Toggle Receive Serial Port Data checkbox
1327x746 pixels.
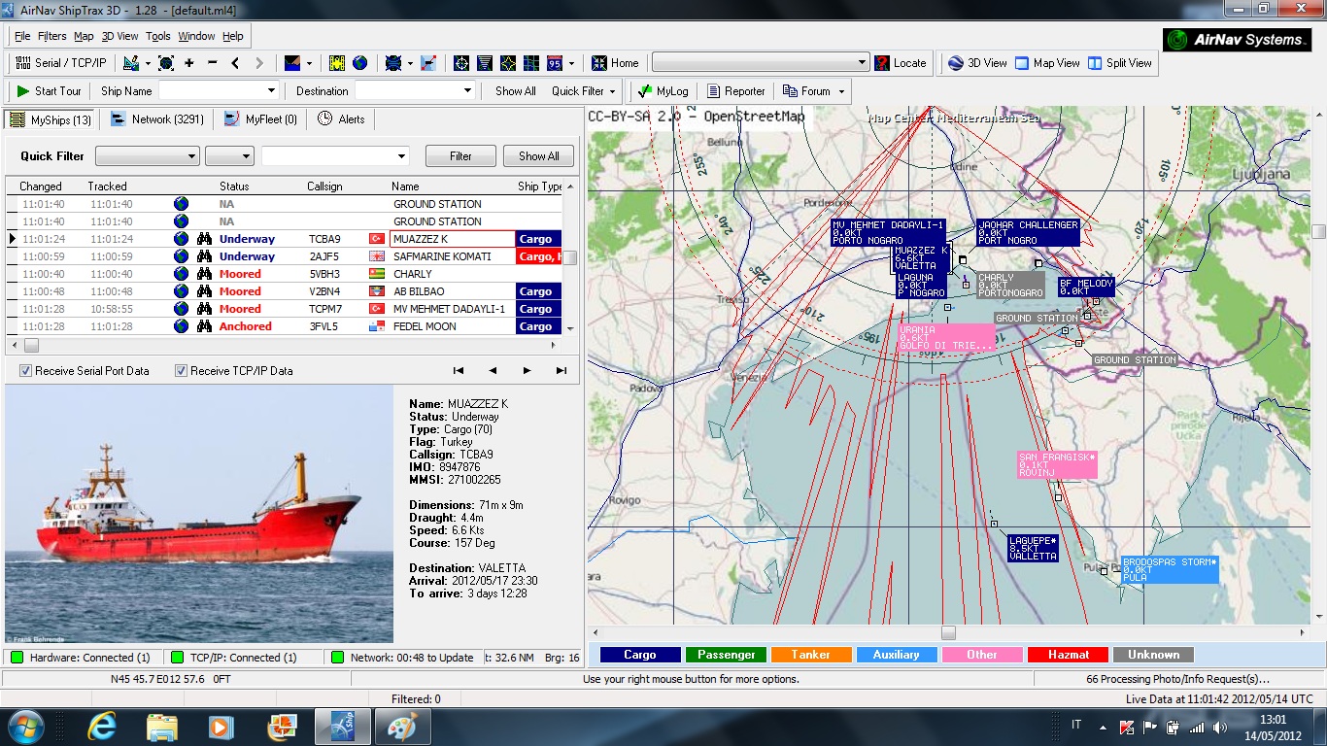tap(26, 371)
